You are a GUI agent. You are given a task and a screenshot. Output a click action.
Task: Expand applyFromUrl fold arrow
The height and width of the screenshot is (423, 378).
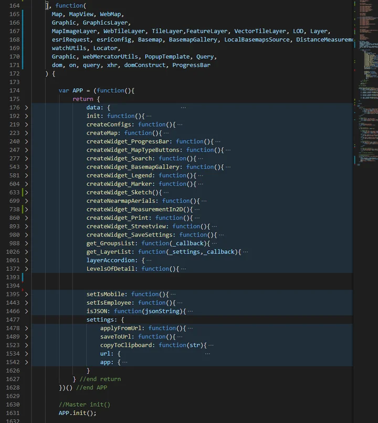tap(26, 329)
